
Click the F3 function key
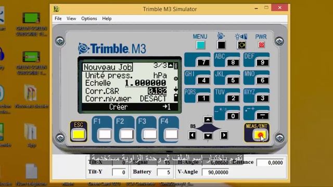[x=149, y=135]
